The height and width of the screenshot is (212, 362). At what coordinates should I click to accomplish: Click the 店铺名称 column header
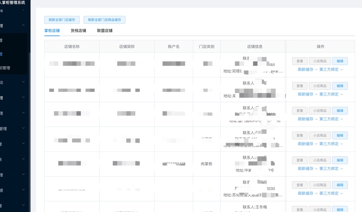point(71,47)
